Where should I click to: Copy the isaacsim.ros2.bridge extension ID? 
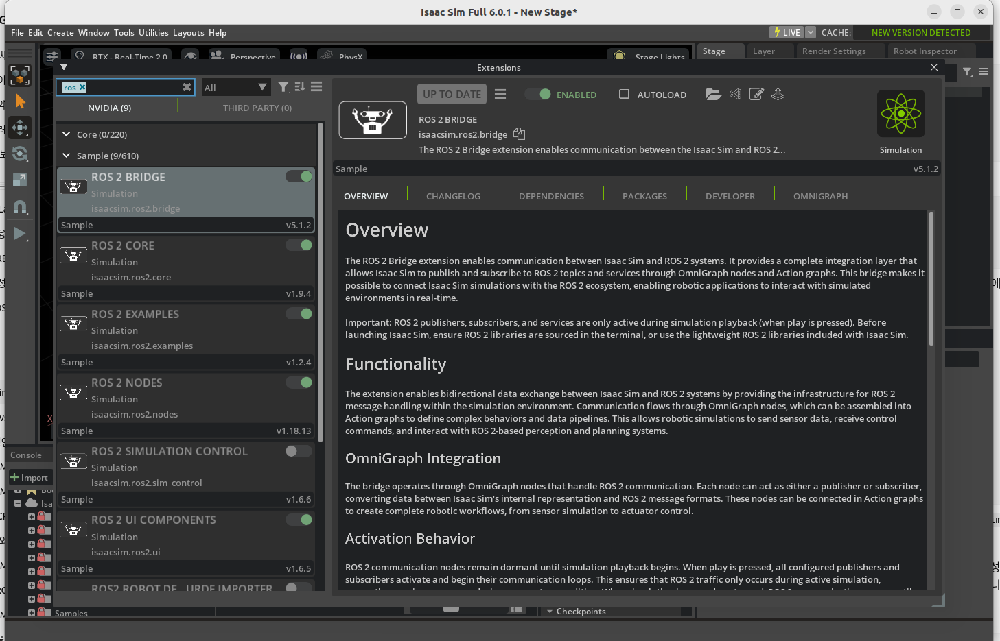point(520,134)
